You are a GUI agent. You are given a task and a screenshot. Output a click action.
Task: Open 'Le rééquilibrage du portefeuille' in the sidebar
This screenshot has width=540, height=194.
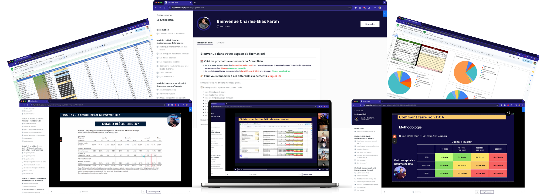tap(34, 189)
